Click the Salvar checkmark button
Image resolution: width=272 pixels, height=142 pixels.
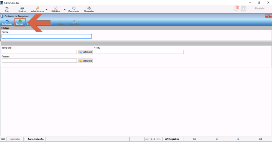coord(61,23)
